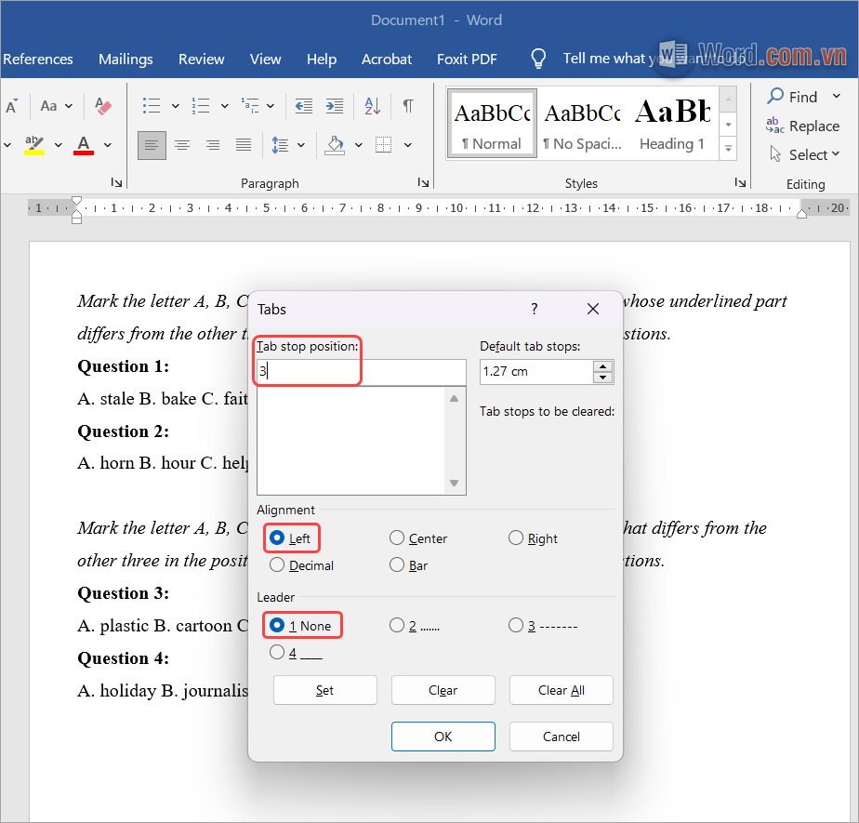Click OK in Tabs dialog

(x=443, y=737)
